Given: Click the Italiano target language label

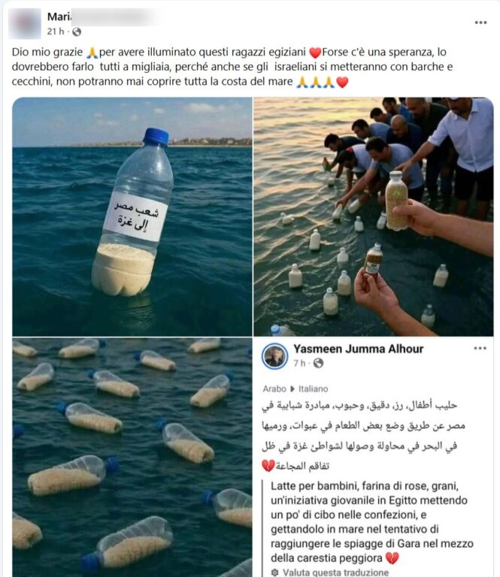Looking at the screenshot, I should (x=313, y=388).
